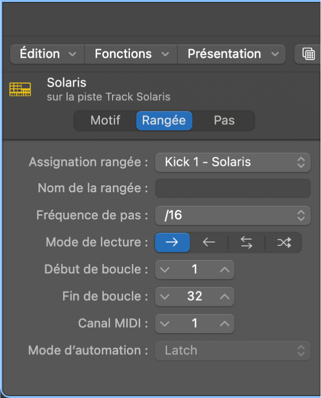This screenshot has width=321, height=398.
Task: Increase Début de boucle value
Action: pyautogui.click(x=224, y=269)
